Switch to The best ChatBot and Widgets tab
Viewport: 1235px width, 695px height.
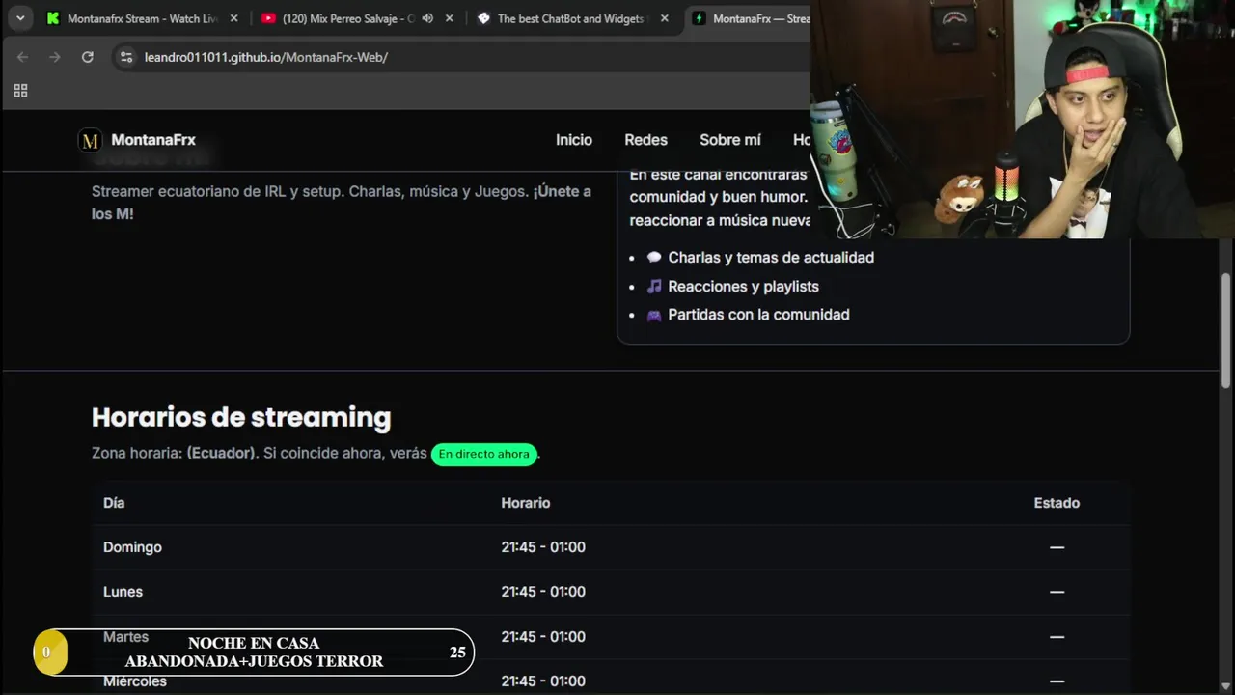[571, 18]
